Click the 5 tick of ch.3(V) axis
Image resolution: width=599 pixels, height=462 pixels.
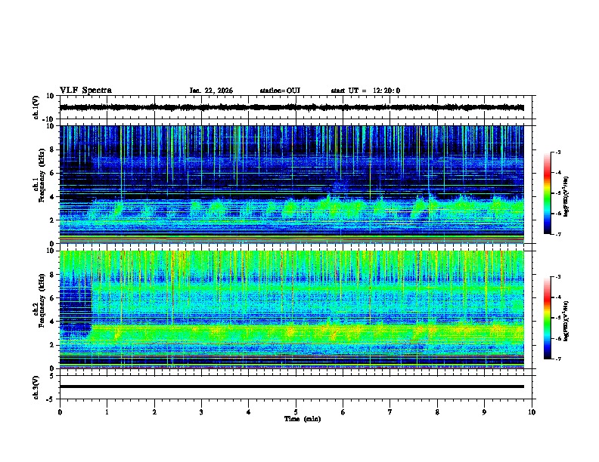pos(52,376)
